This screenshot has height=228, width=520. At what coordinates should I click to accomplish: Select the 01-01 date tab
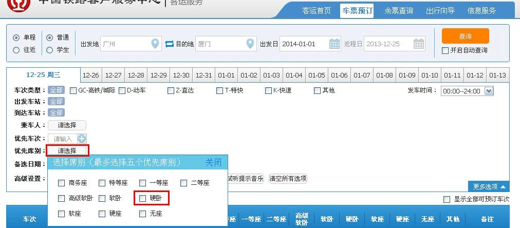[226, 75]
